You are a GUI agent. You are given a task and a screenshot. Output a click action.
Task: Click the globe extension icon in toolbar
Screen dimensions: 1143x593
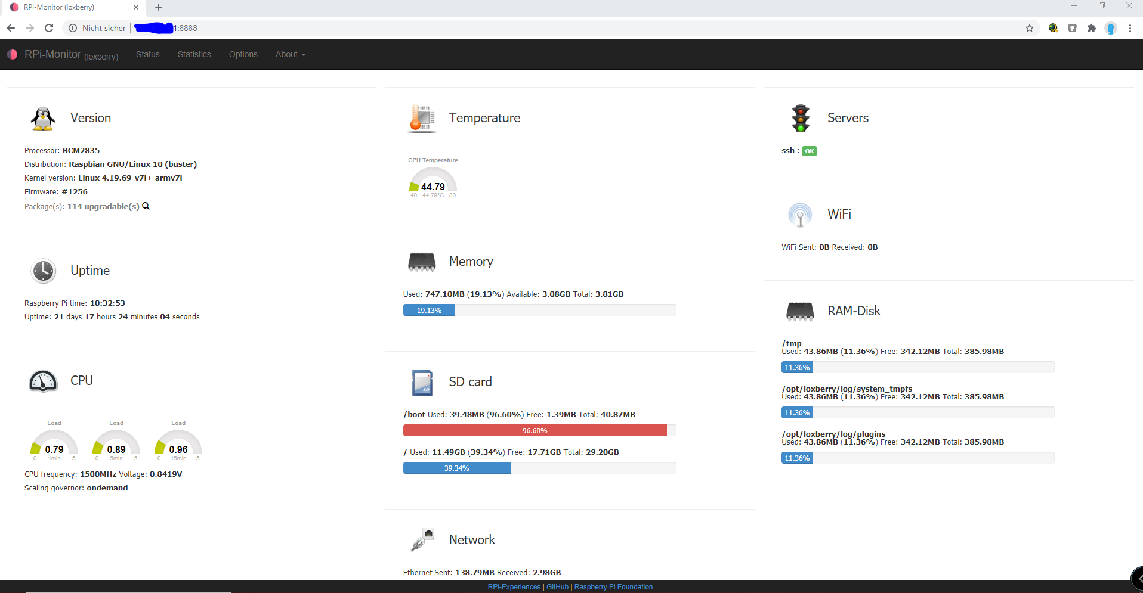tap(1053, 28)
